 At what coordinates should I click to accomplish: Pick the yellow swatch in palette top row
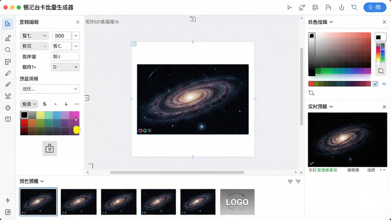point(40,115)
